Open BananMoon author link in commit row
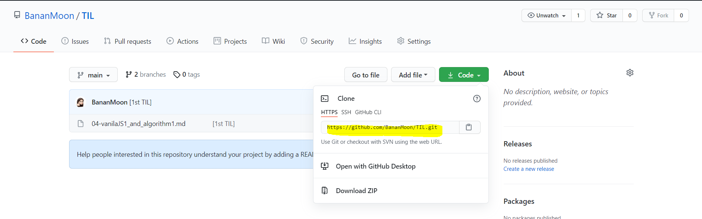 tap(110, 102)
